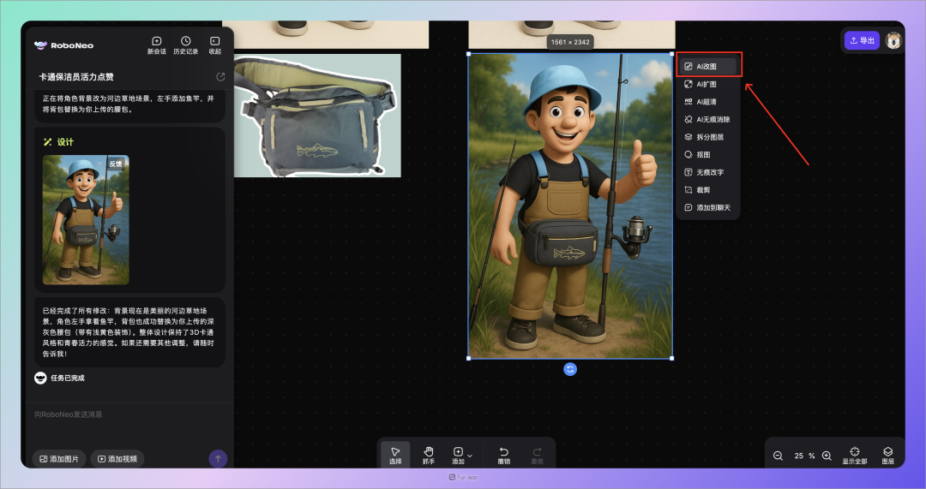926x489 pixels.
Task: Open the generated design thumbnail in chat
Action: pos(86,219)
